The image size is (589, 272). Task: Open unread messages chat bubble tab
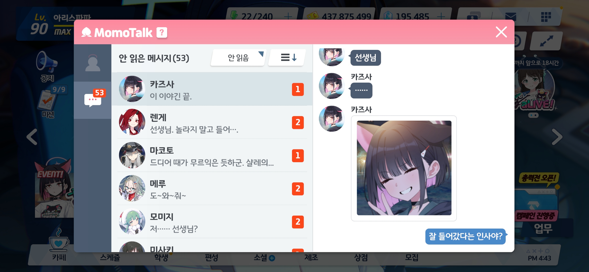[93, 100]
